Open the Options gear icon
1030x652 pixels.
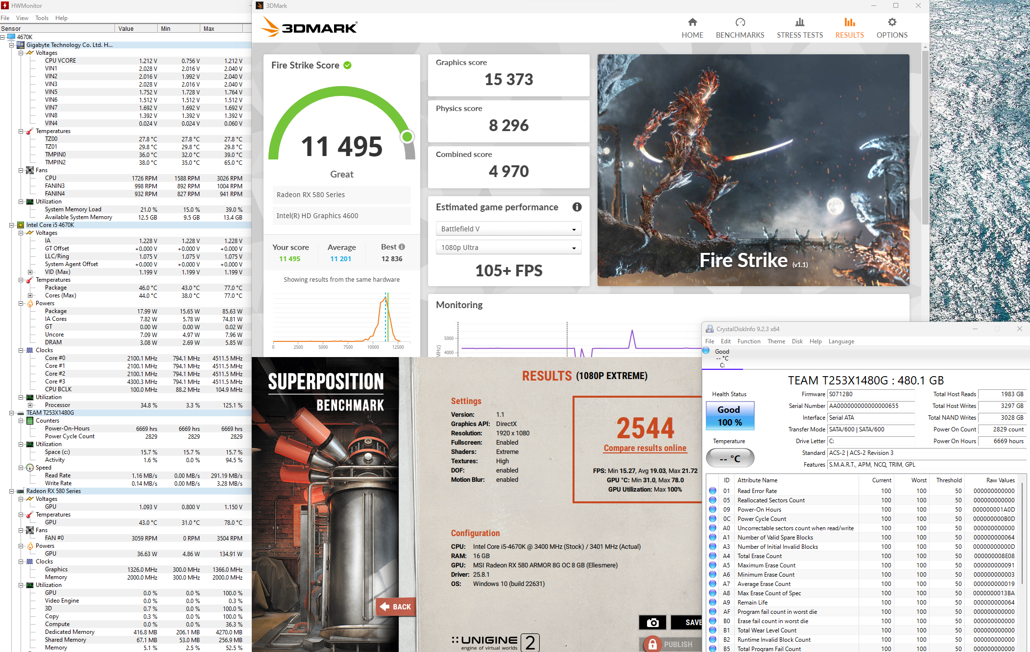tap(892, 22)
